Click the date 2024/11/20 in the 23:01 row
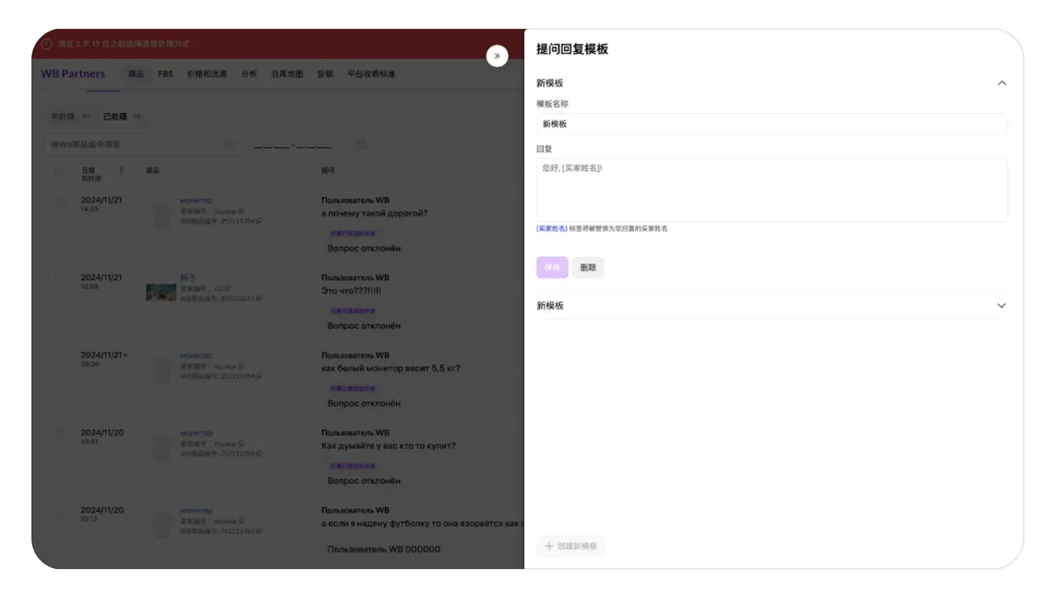This screenshot has width=1056, height=598. (x=102, y=433)
